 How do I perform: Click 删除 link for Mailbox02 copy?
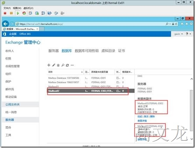point(152,116)
